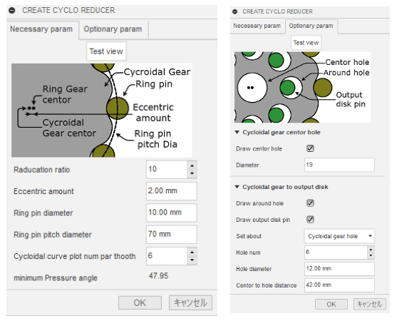Click the Hole num value field
The image size is (397, 321).
click(x=336, y=253)
